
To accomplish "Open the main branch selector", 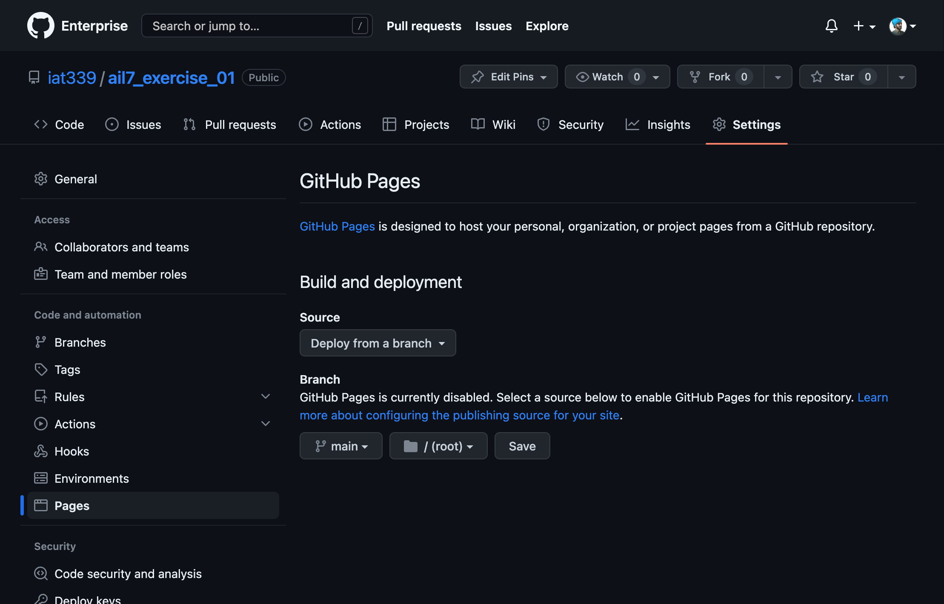I will 340,446.
